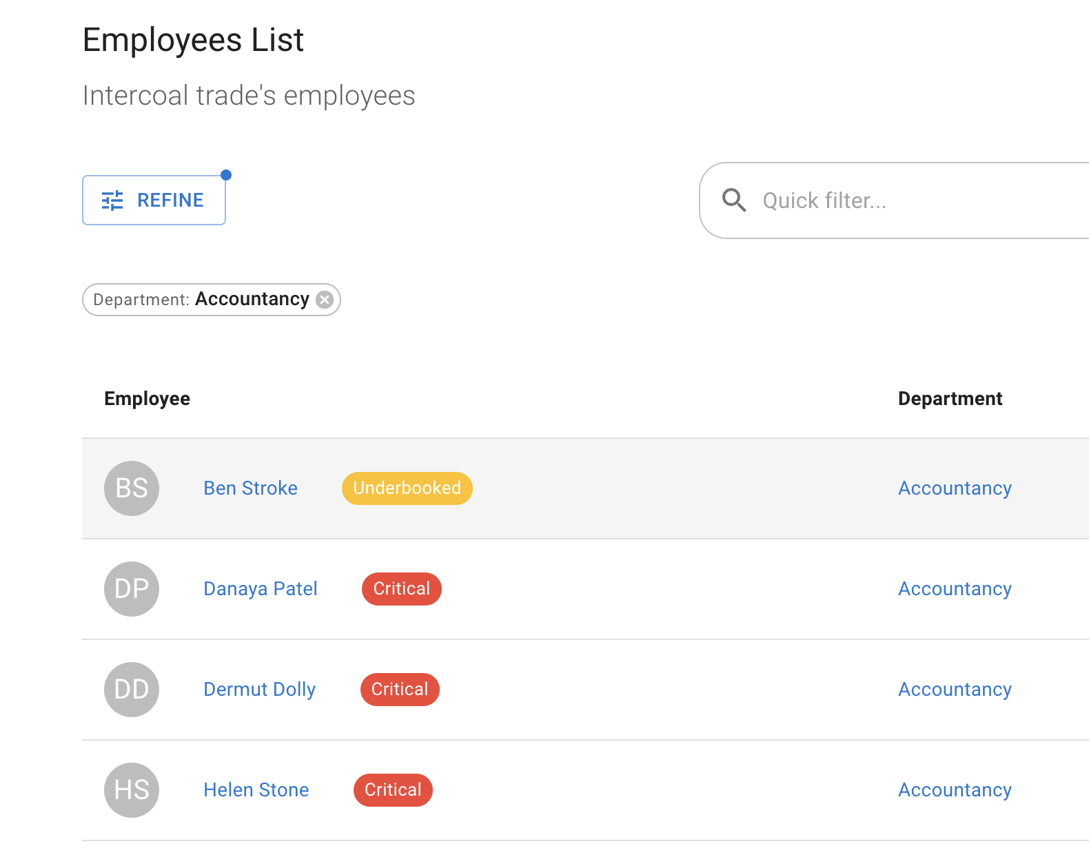Remove the Department: Accountancy filter chip

325,300
